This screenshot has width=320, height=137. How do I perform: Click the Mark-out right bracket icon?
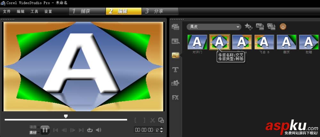coord(144,120)
